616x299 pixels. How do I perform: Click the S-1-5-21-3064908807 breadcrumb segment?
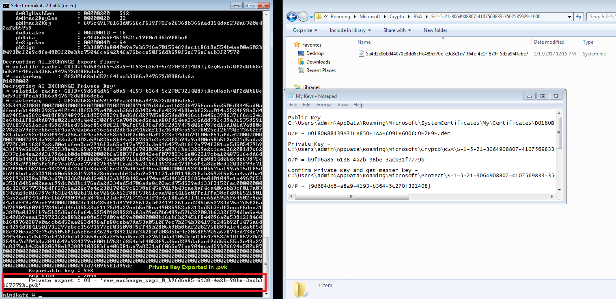point(485,17)
